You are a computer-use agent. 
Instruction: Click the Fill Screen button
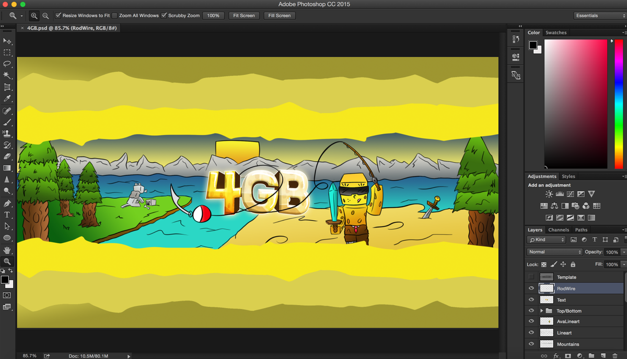click(280, 16)
